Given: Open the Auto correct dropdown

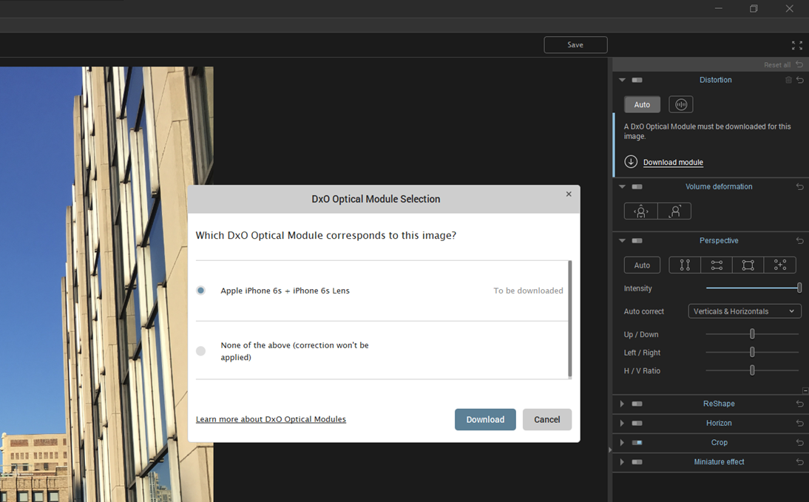Looking at the screenshot, I should coord(744,311).
